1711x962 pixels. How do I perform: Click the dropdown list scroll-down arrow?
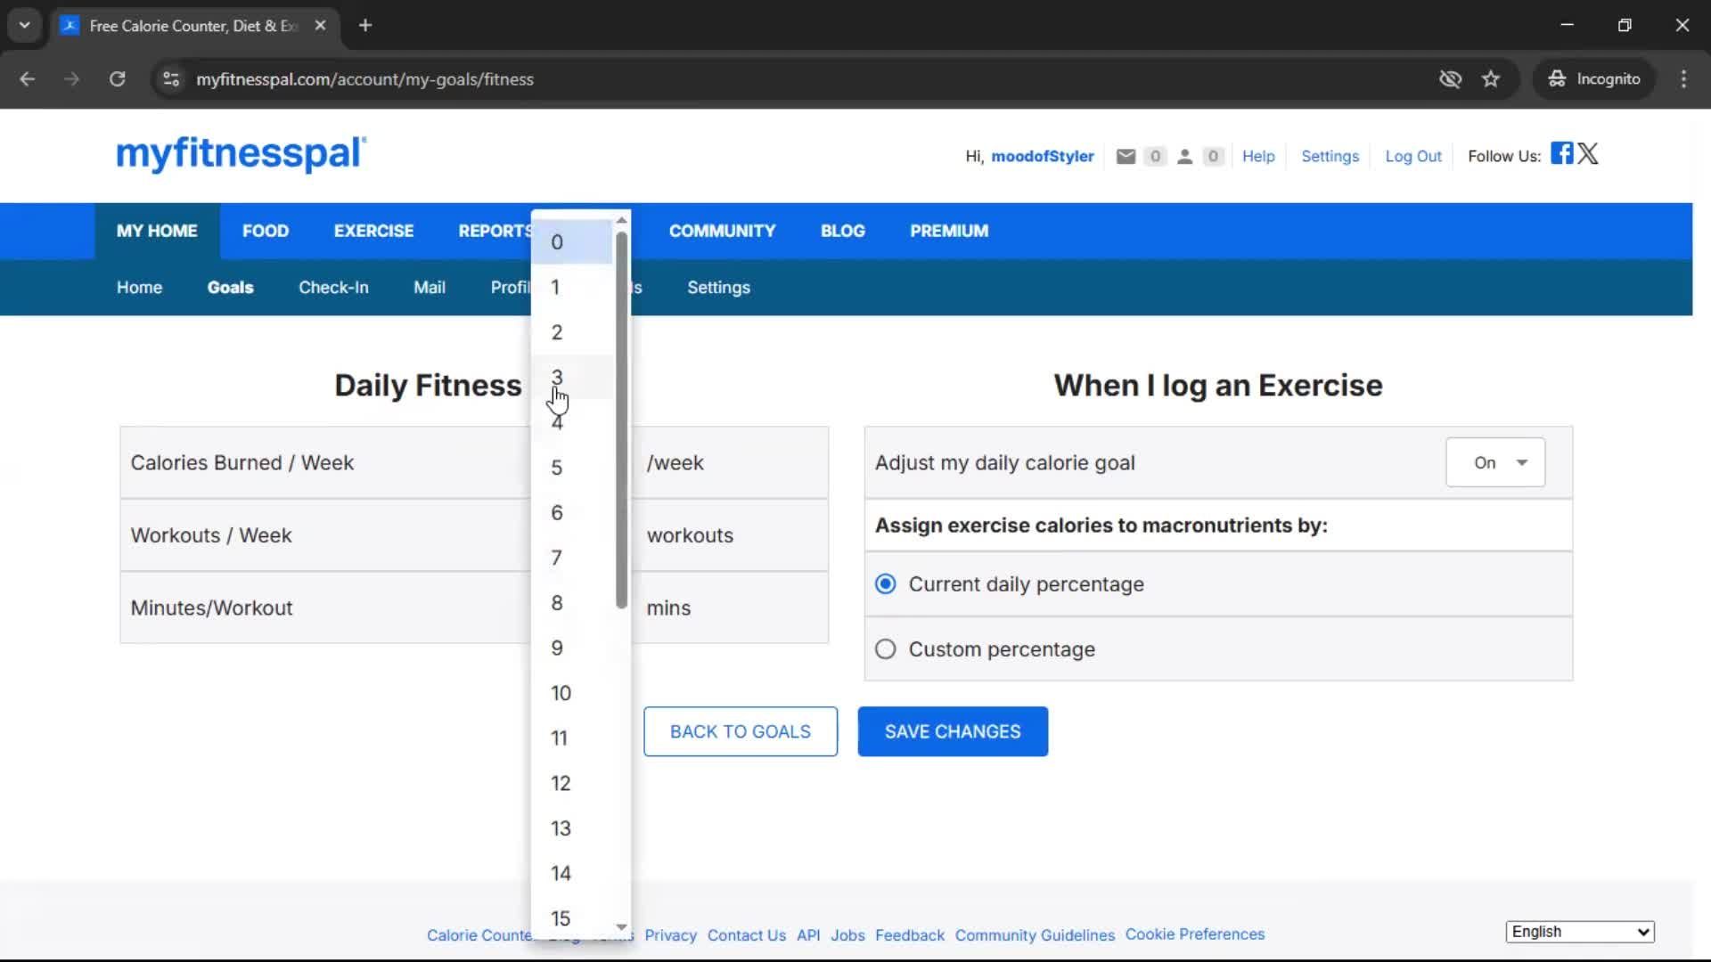click(622, 928)
